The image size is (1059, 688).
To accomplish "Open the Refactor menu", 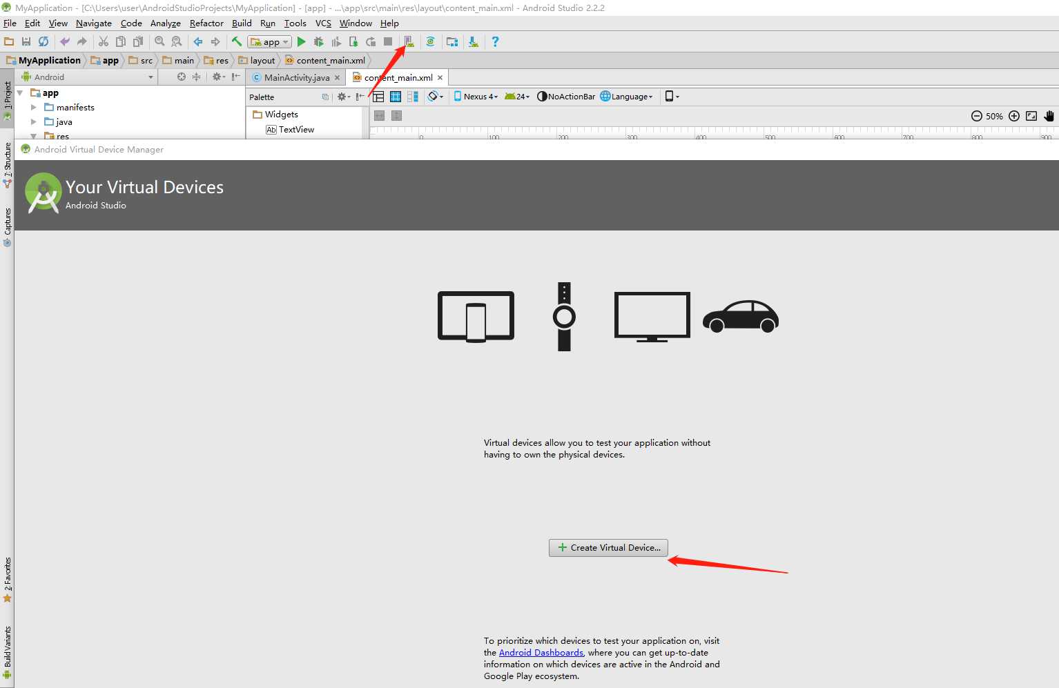I will tap(206, 23).
